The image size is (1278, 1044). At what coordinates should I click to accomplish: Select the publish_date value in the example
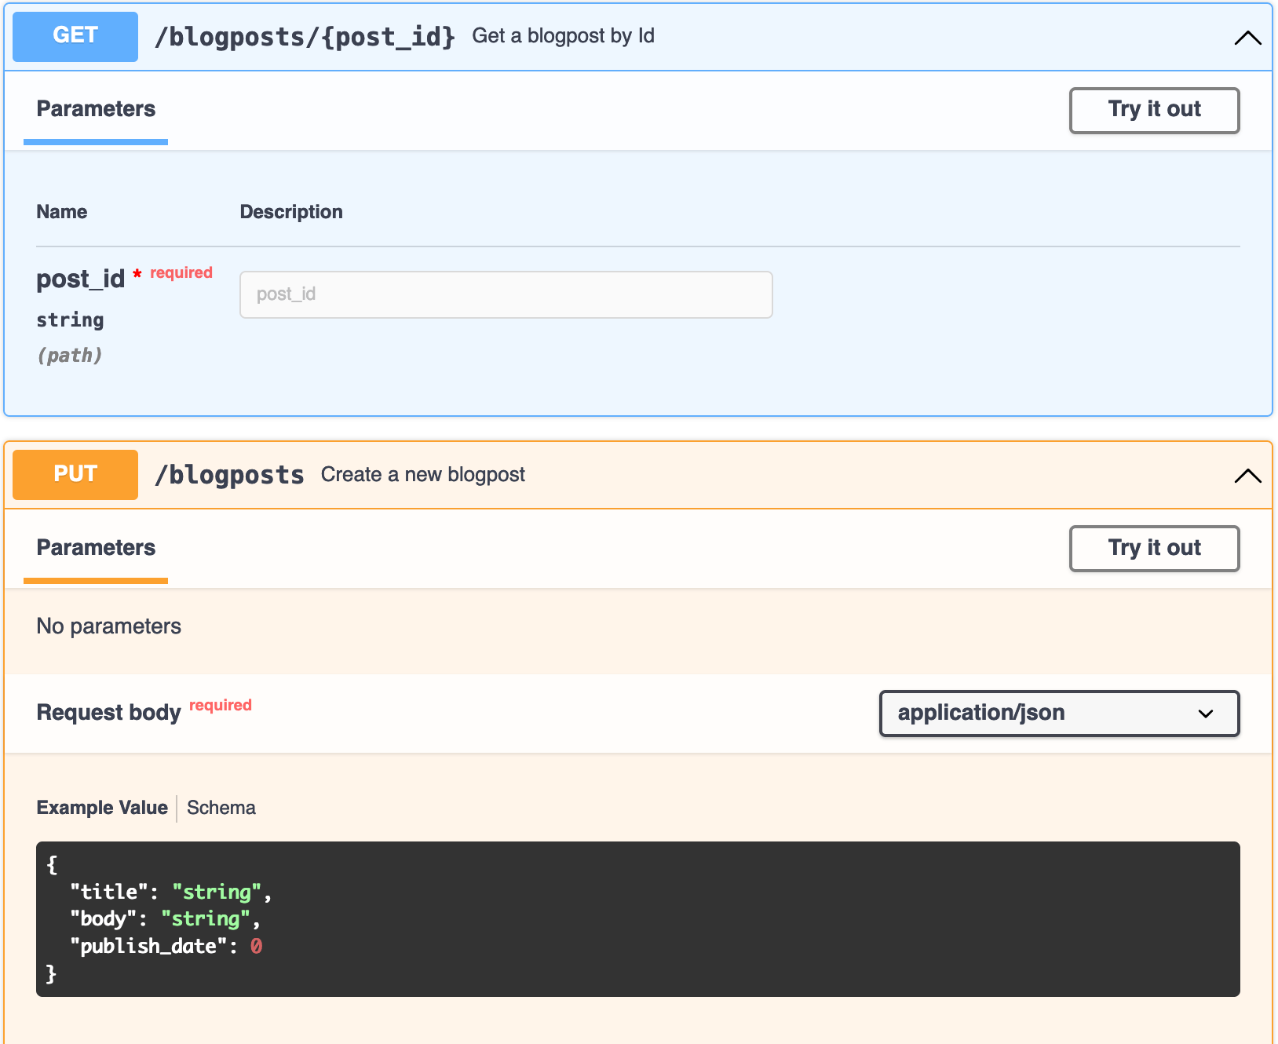point(257,946)
